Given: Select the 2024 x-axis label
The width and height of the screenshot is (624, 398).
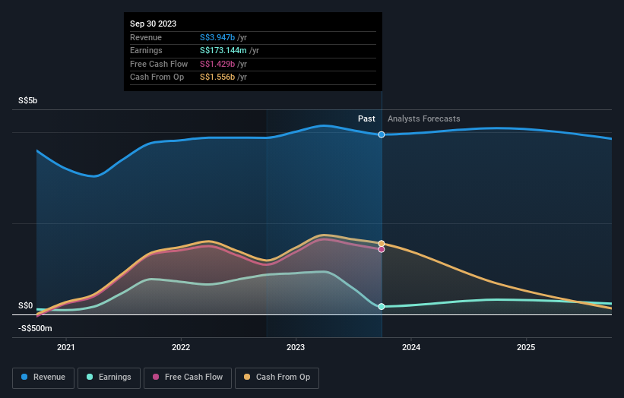Looking at the screenshot, I should tap(411, 347).
